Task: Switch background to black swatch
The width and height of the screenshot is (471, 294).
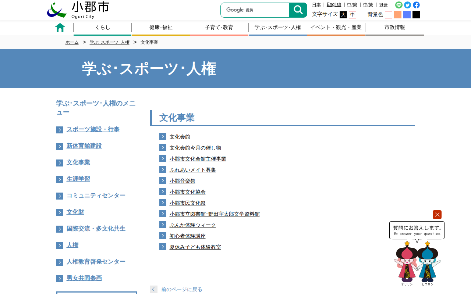Action: point(416,15)
